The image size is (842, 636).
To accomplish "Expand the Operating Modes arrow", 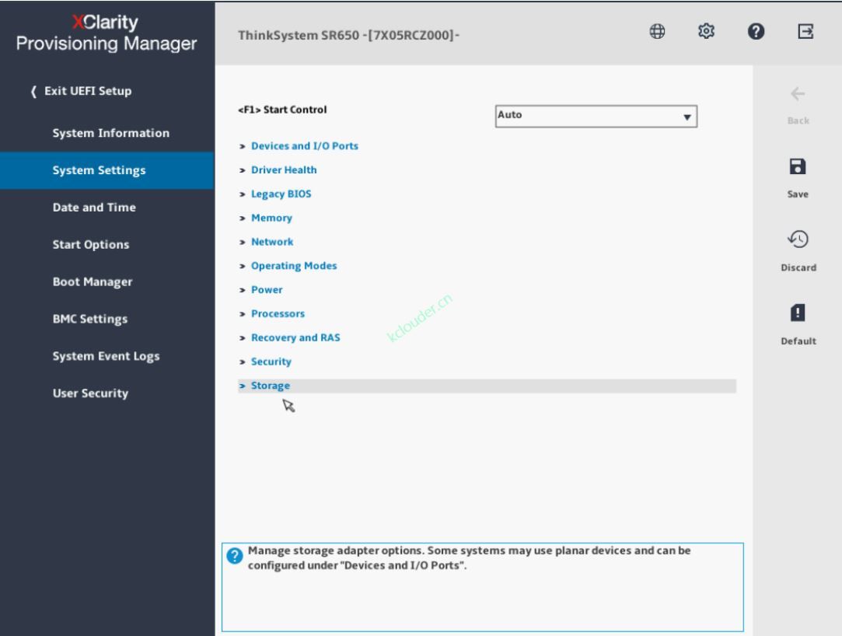I will pos(243,267).
